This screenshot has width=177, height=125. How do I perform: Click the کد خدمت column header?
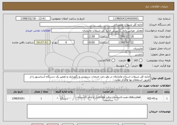pyautogui.click(x=152, y=92)
